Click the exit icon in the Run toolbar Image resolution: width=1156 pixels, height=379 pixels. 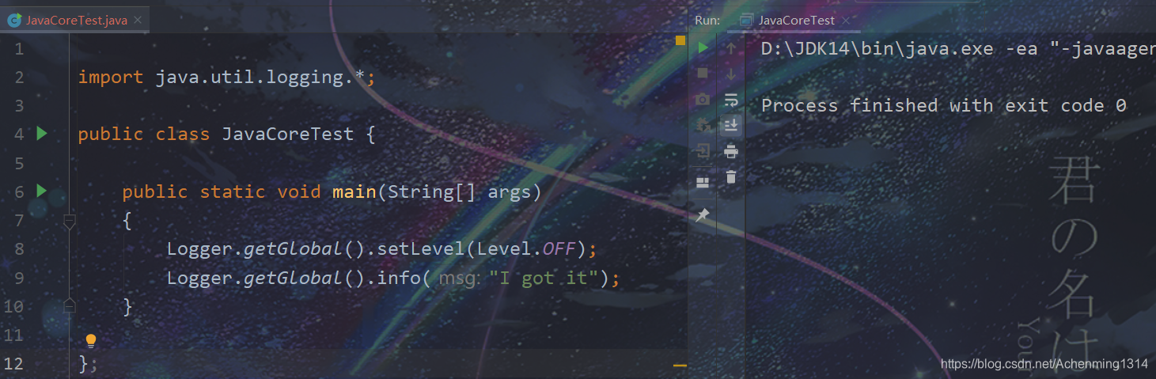click(703, 152)
